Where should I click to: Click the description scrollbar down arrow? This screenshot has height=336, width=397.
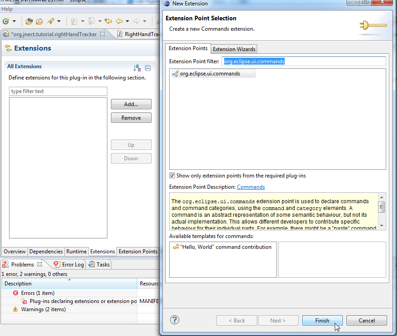[382, 226]
